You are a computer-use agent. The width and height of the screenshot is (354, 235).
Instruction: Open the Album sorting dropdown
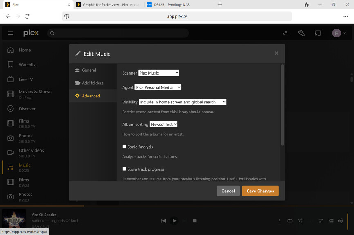pyautogui.click(x=163, y=124)
